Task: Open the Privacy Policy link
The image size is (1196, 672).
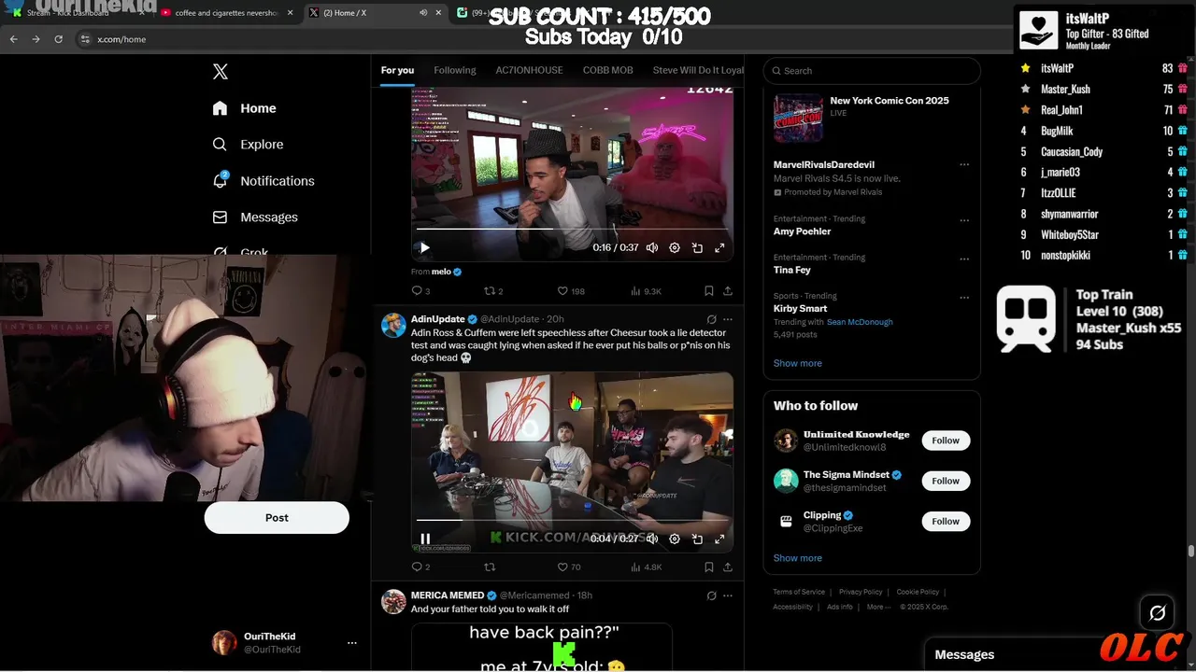Action: (x=861, y=592)
